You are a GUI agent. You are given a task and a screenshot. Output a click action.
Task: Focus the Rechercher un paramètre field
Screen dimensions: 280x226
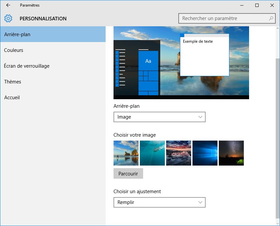pos(227,18)
